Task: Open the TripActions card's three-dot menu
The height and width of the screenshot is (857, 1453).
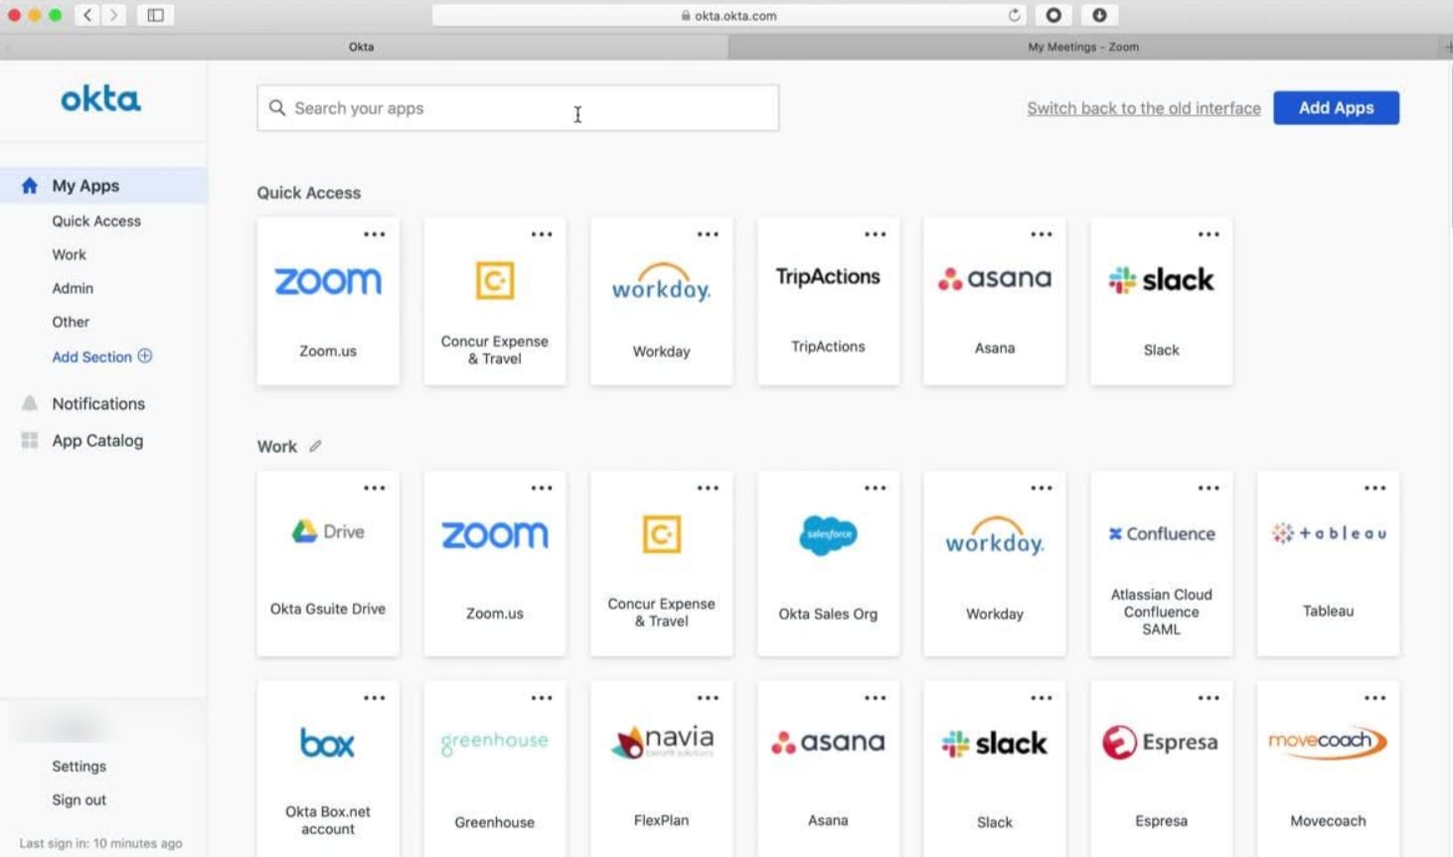Action: [x=875, y=234]
